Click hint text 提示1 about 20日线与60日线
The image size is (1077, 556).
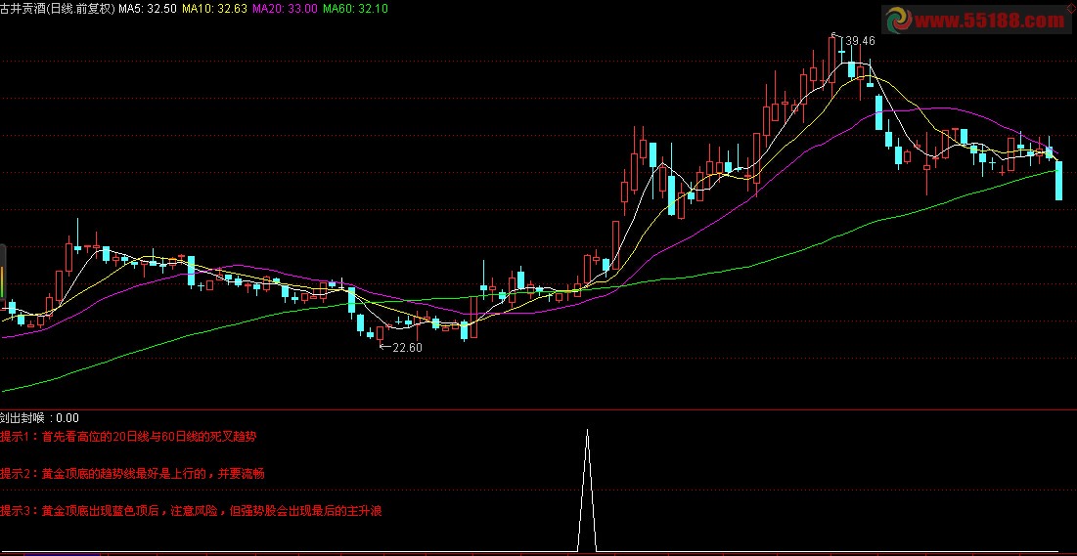[128, 436]
